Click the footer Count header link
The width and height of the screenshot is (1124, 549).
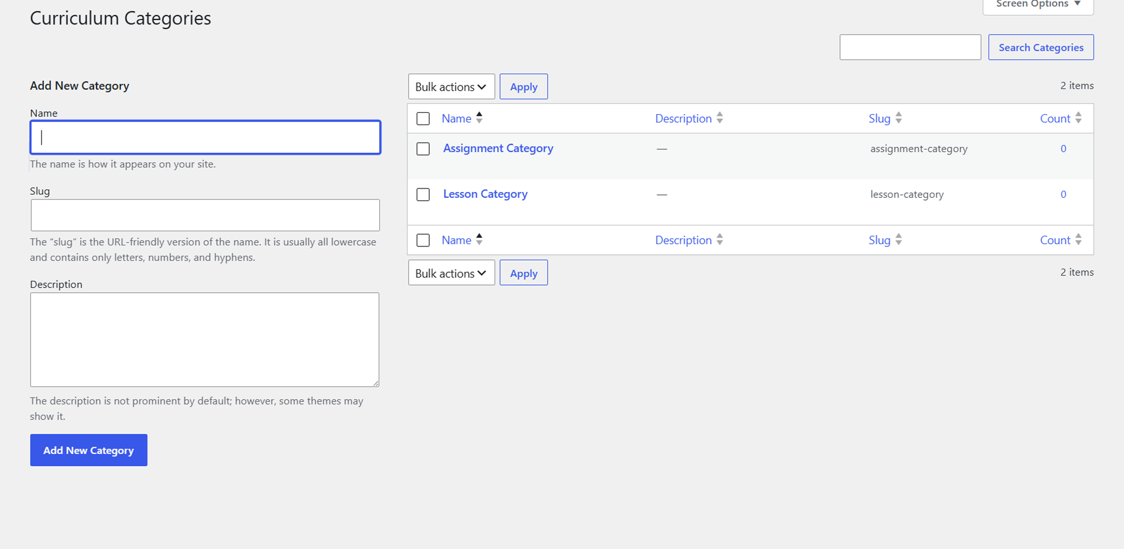pos(1055,241)
